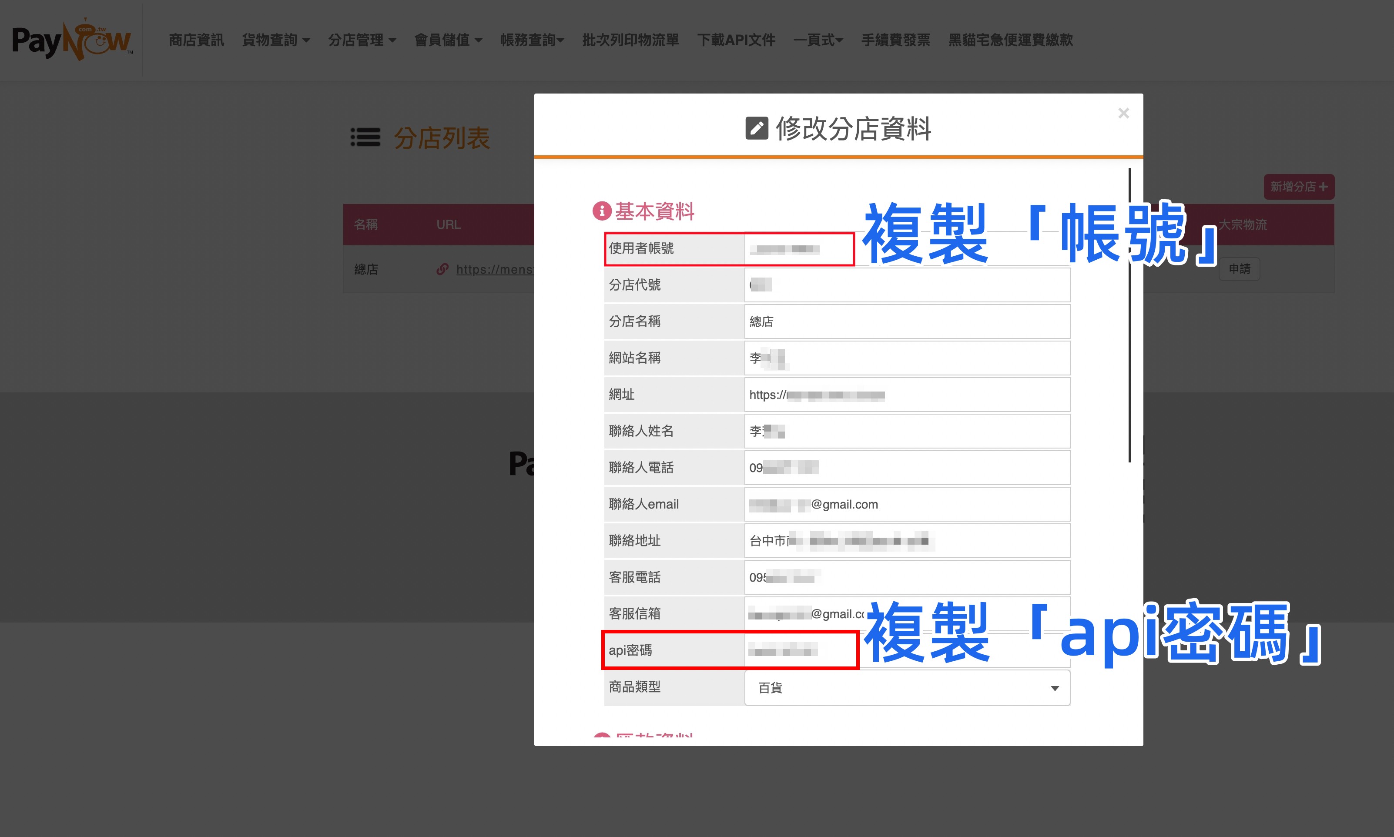Image resolution: width=1394 pixels, height=837 pixels.
Task: Expand the 會員儲值 dropdown menu
Action: [448, 40]
